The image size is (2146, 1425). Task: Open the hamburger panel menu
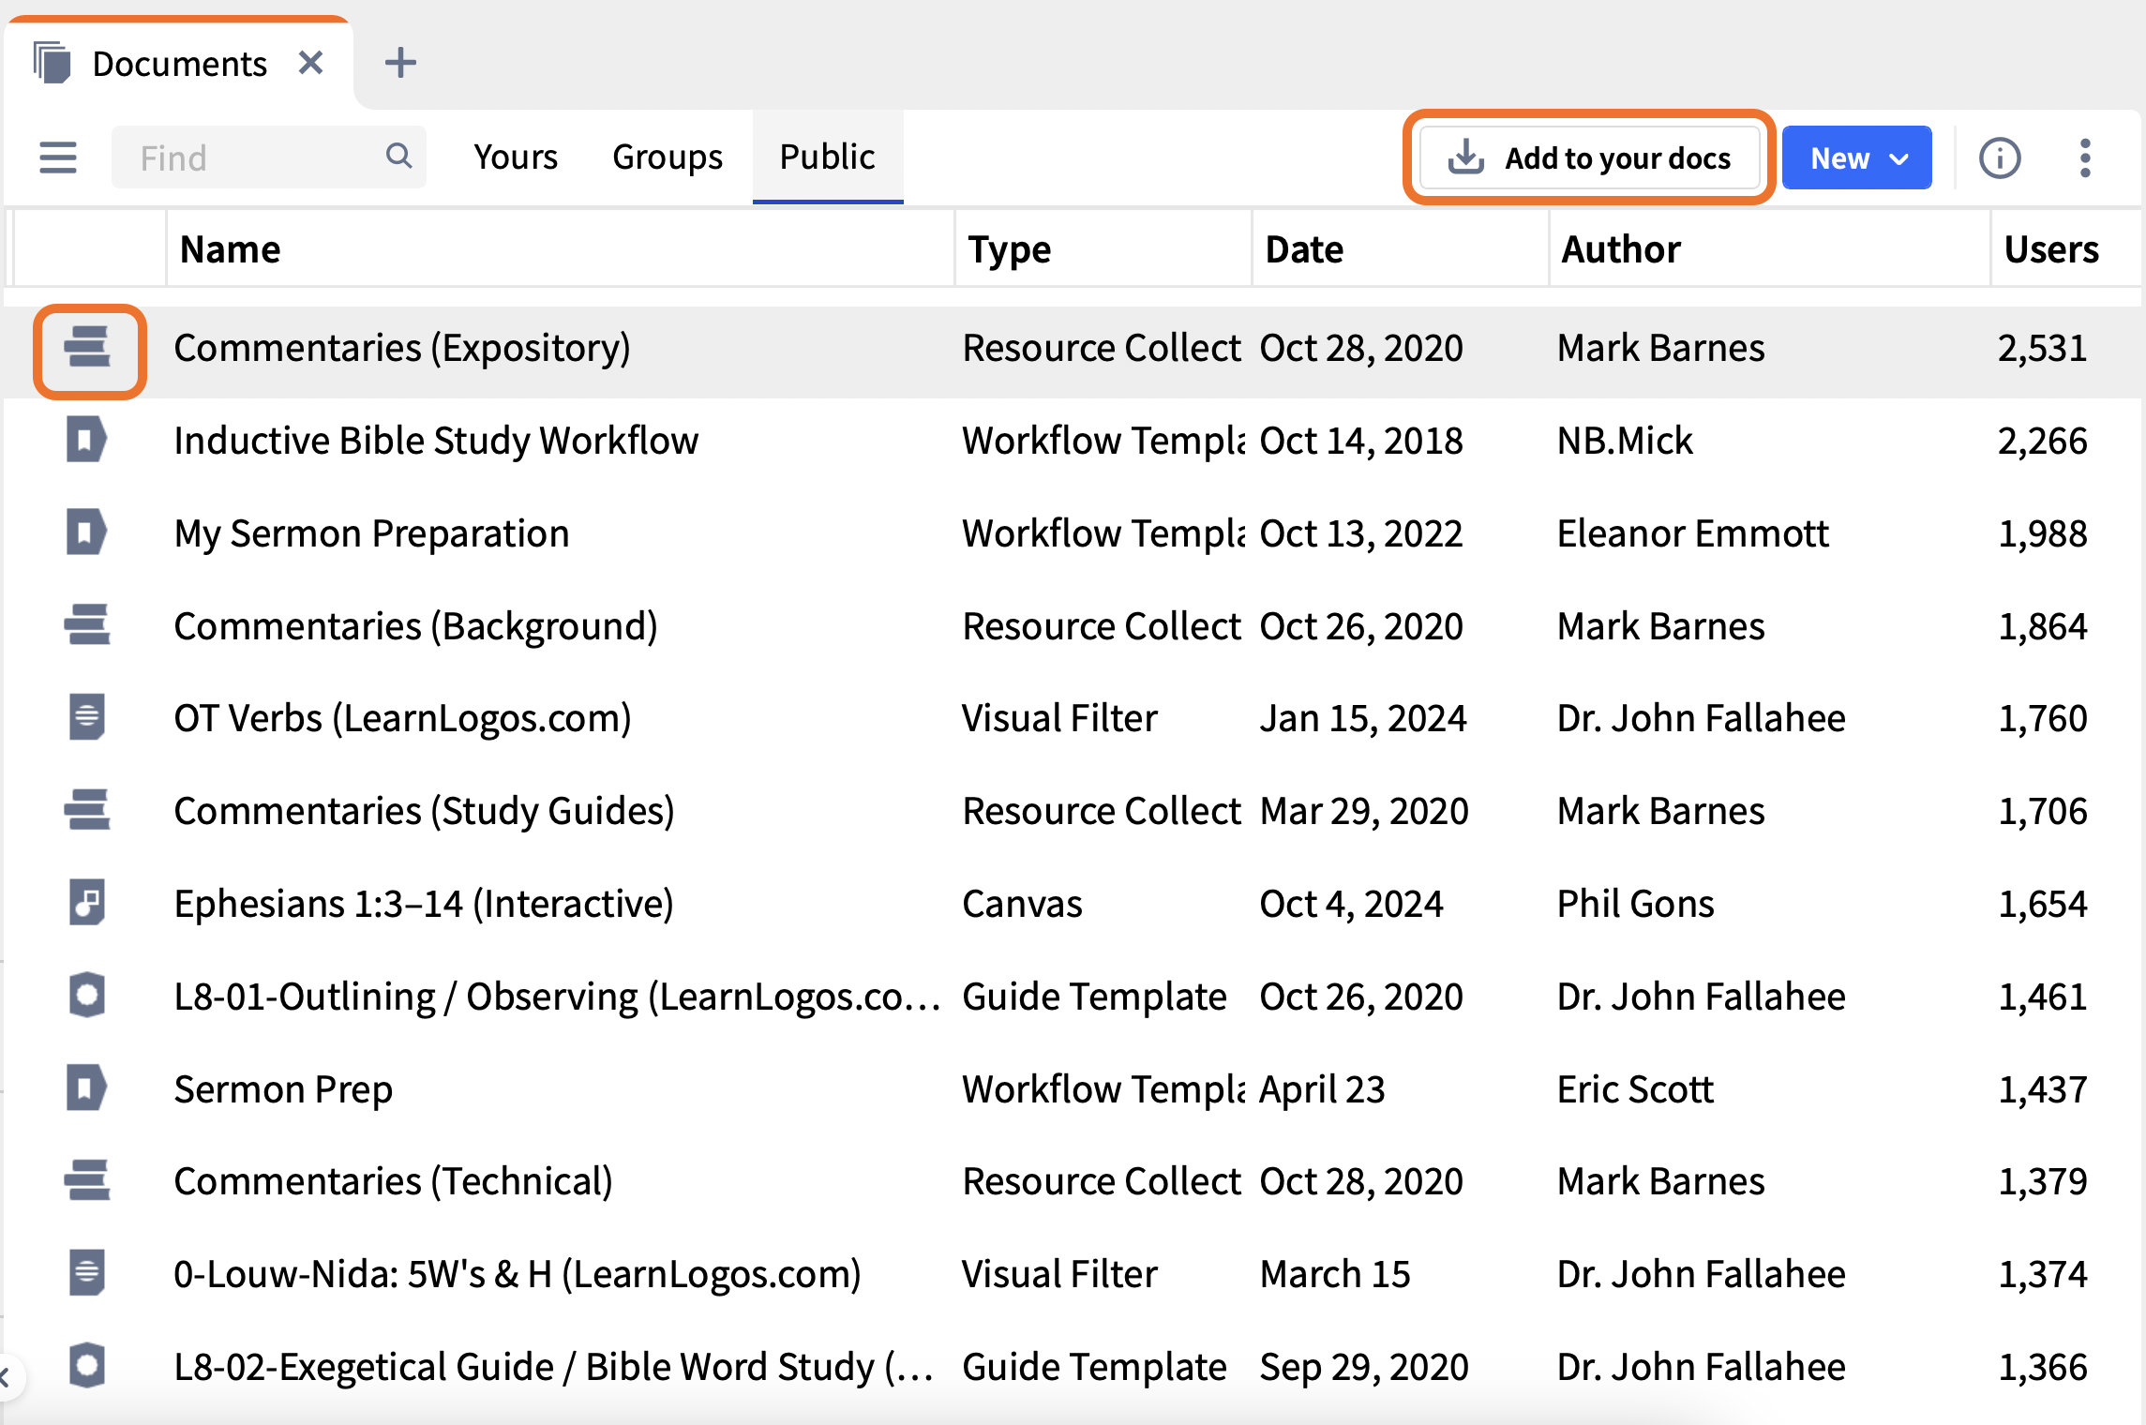pyautogui.click(x=57, y=157)
